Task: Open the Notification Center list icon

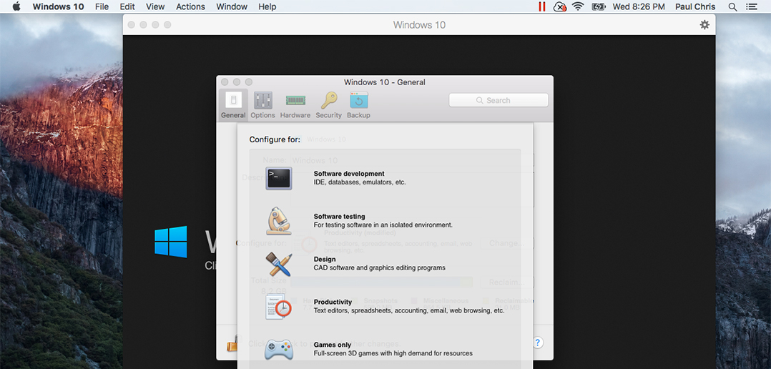Action: point(751,6)
